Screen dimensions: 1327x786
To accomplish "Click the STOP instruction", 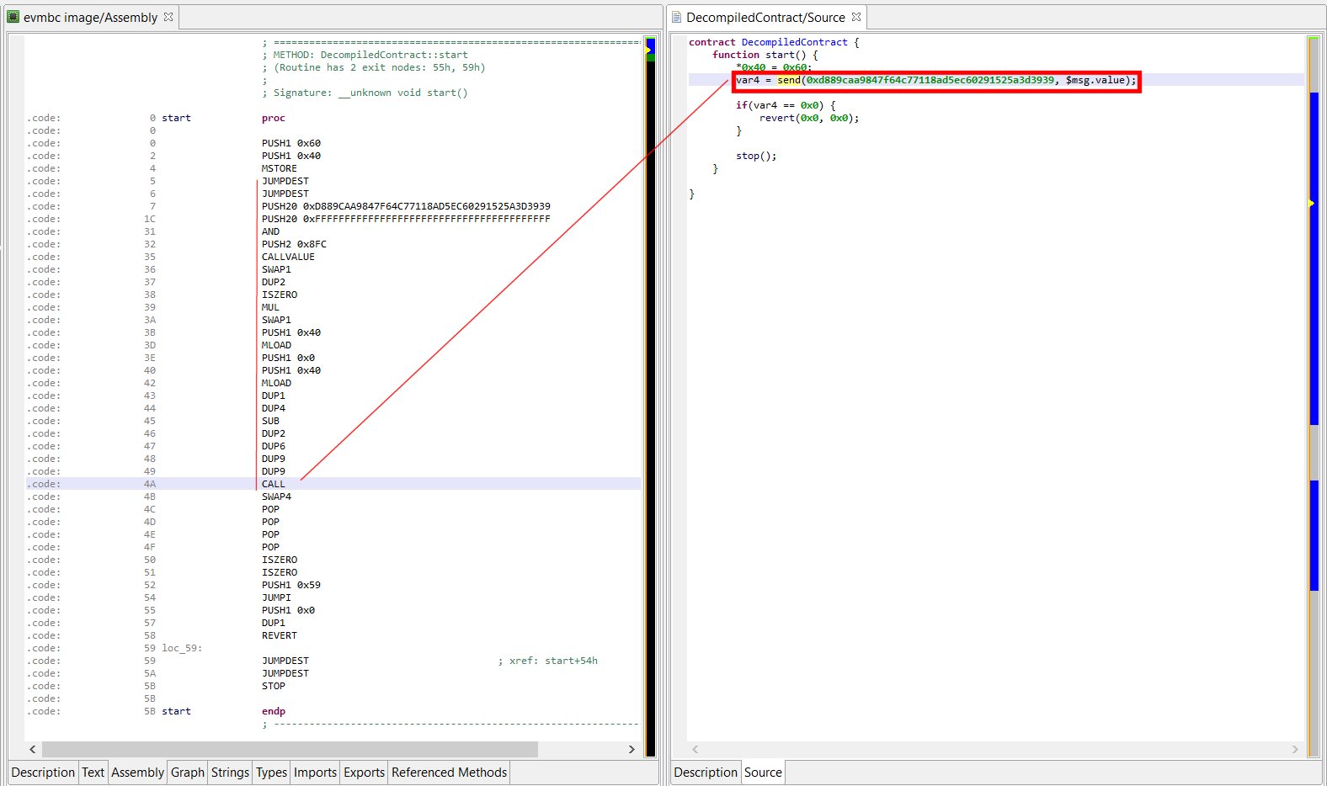I will (274, 686).
